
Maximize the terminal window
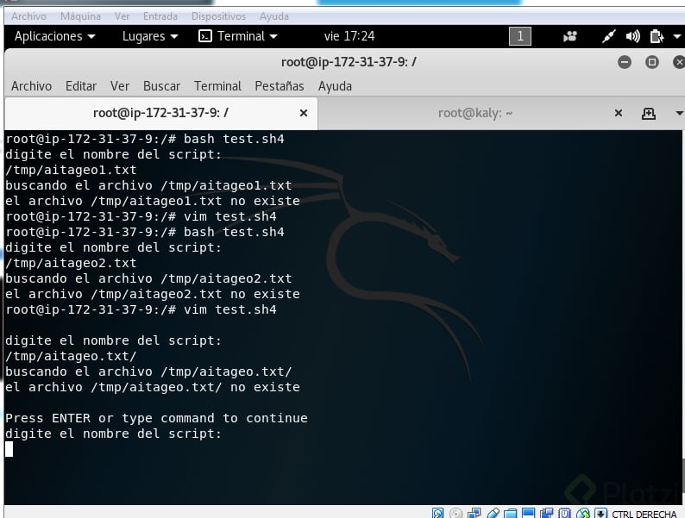(x=652, y=62)
